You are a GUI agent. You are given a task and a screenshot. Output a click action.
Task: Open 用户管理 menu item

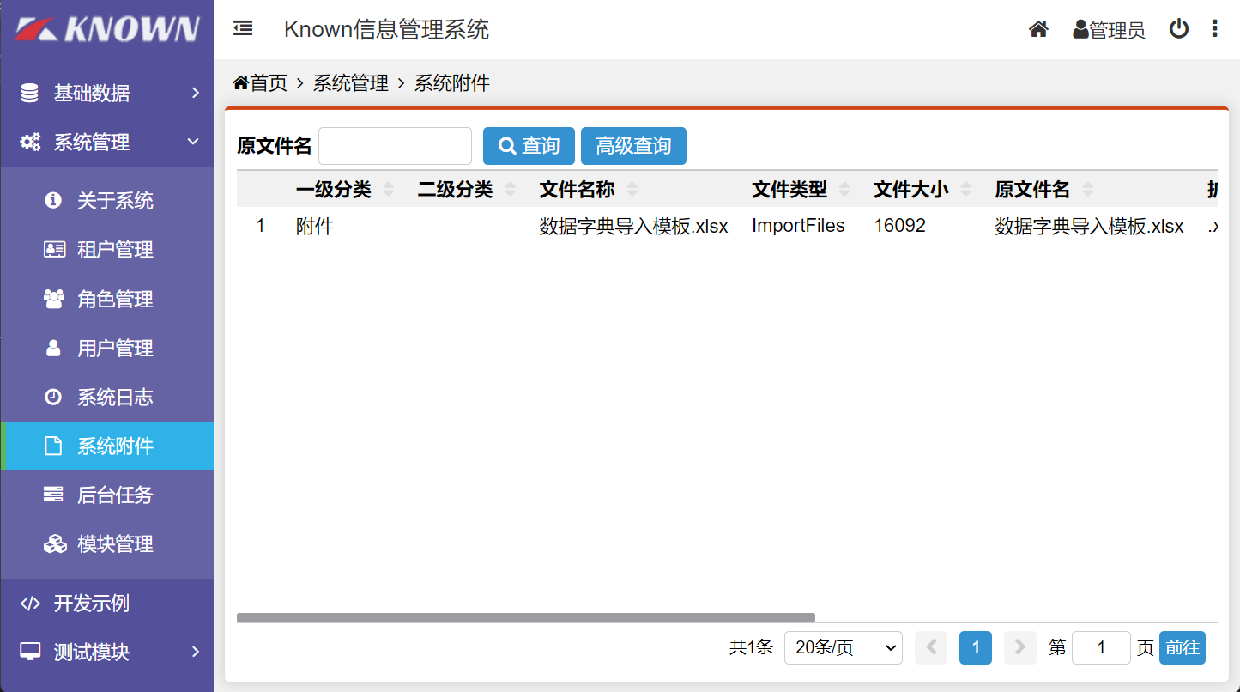click(107, 348)
